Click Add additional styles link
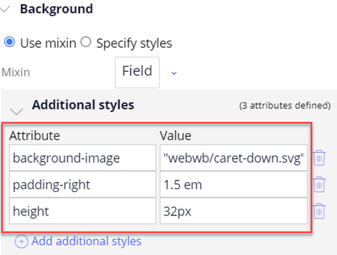This screenshot has width=337, height=255. pyautogui.click(x=86, y=241)
